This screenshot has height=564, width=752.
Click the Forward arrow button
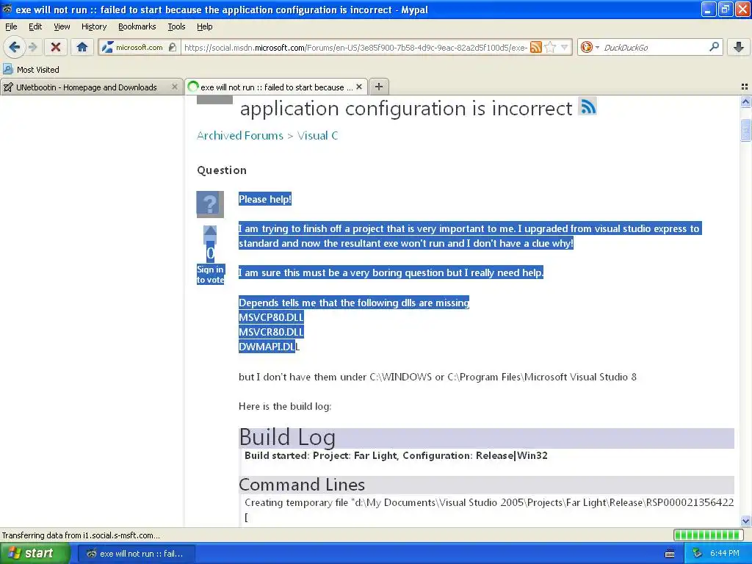[32, 47]
